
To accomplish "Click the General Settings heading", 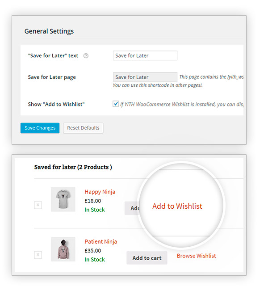I will point(49,31).
